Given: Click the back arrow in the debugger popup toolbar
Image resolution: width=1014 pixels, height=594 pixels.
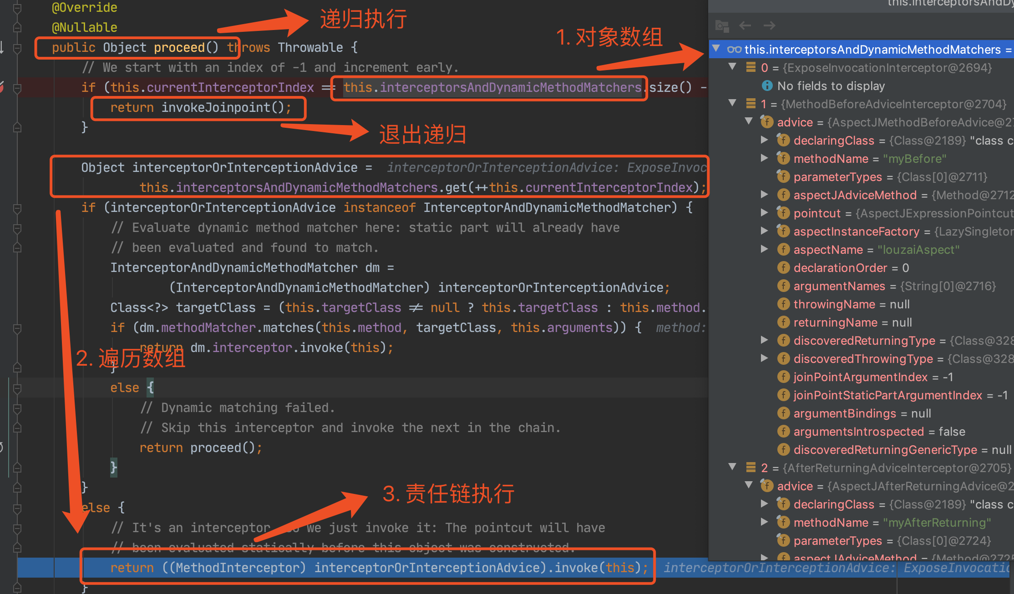Looking at the screenshot, I should (745, 25).
